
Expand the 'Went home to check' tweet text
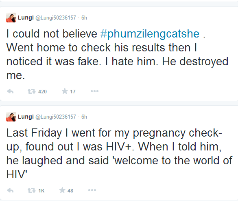pyautogui.click(x=117, y=55)
